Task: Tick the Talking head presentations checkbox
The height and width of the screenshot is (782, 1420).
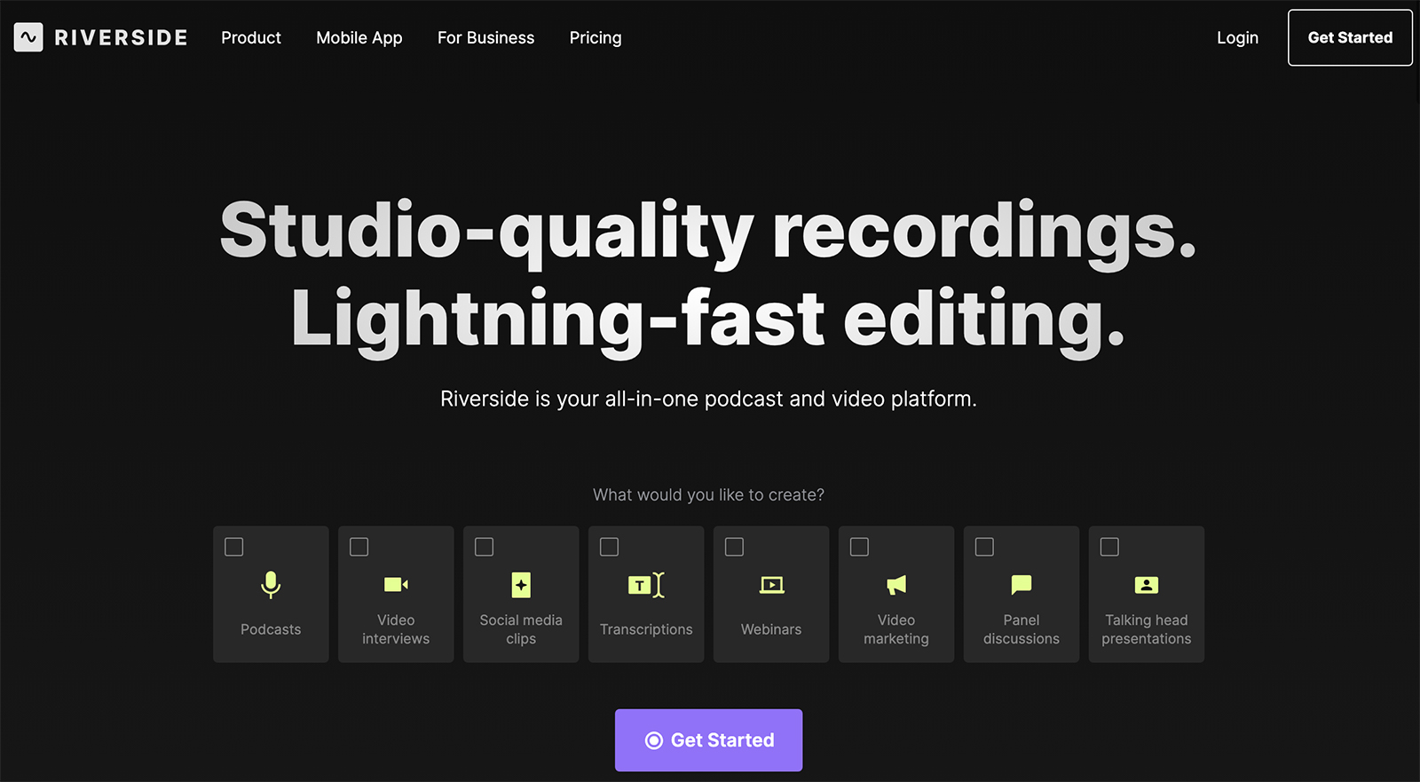Action: click(1110, 547)
